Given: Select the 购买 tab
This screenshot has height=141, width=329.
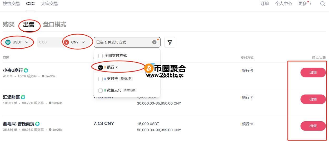Looking at the screenshot, I should click(9, 24).
